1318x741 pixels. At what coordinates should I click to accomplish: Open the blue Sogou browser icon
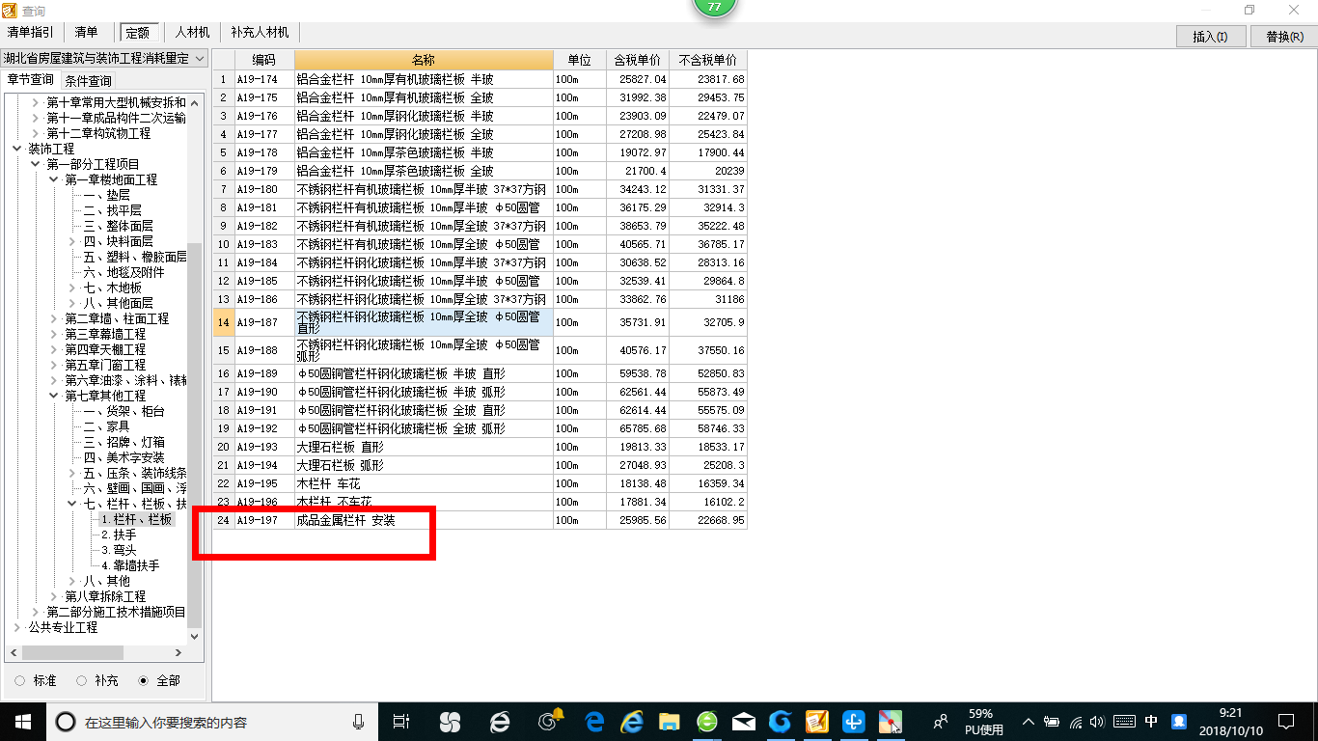(780, 721)
